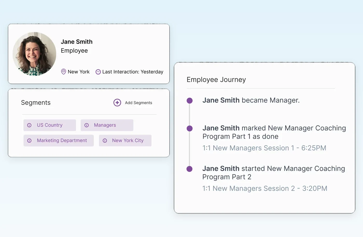Viewport: 363px width, 237px height.
Task: Click the info icon on US Country
Action: (29, 125)
